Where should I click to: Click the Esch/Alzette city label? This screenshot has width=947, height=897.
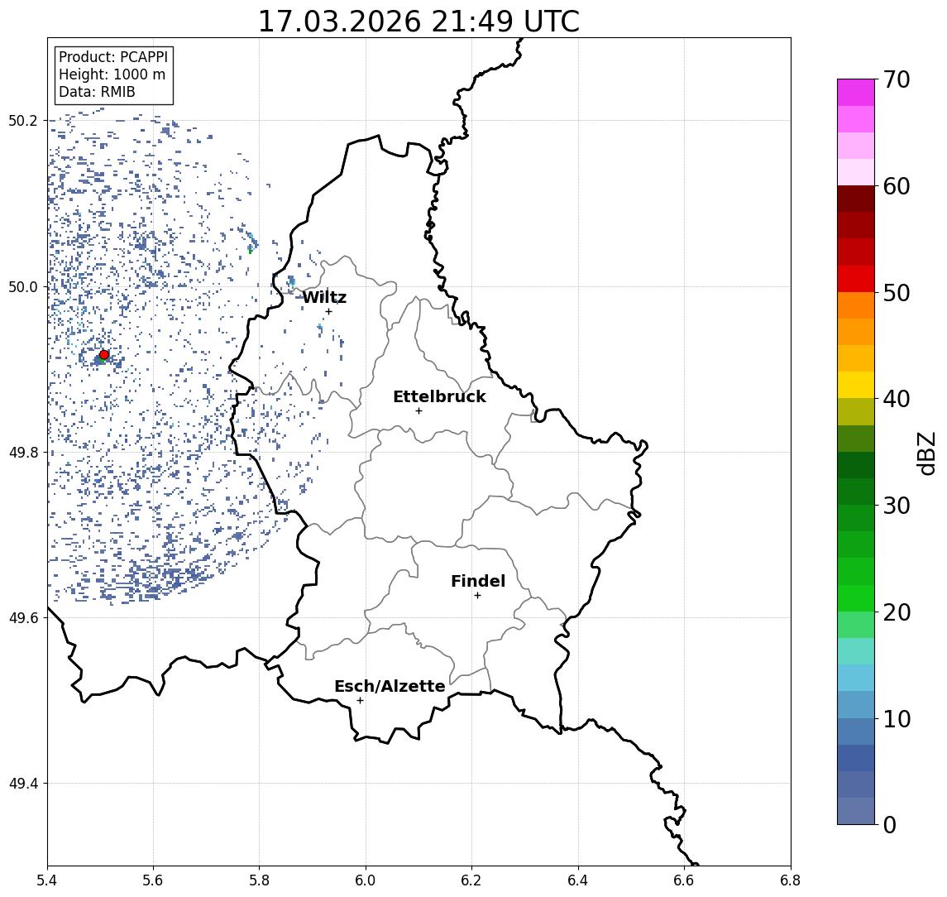pos(390,686)
